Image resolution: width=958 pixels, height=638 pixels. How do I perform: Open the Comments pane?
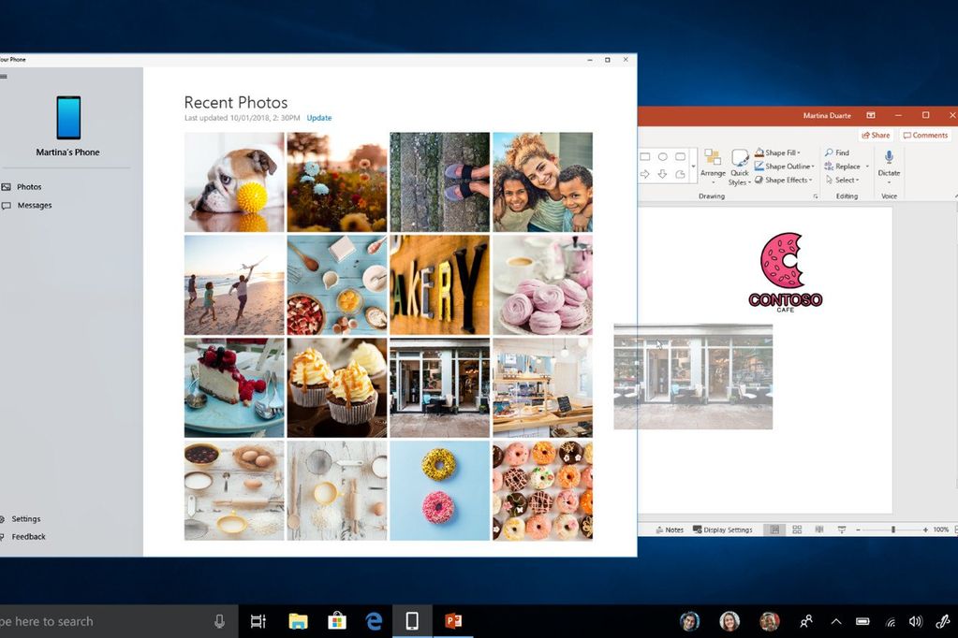point(925,136)
